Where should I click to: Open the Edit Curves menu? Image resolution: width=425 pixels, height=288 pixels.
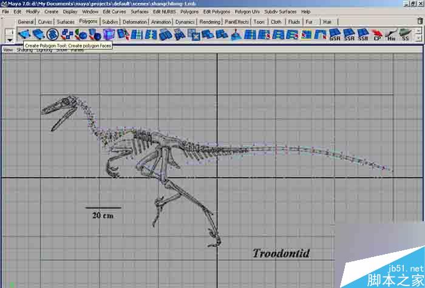click(114, 12)
